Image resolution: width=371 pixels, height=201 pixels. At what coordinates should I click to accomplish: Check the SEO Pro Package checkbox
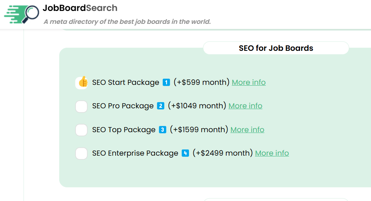[82, 106]
